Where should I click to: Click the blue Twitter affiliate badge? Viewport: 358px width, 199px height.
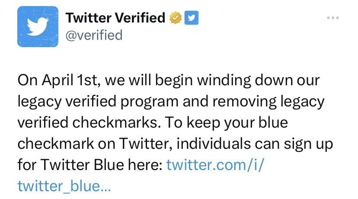point(191,18)
